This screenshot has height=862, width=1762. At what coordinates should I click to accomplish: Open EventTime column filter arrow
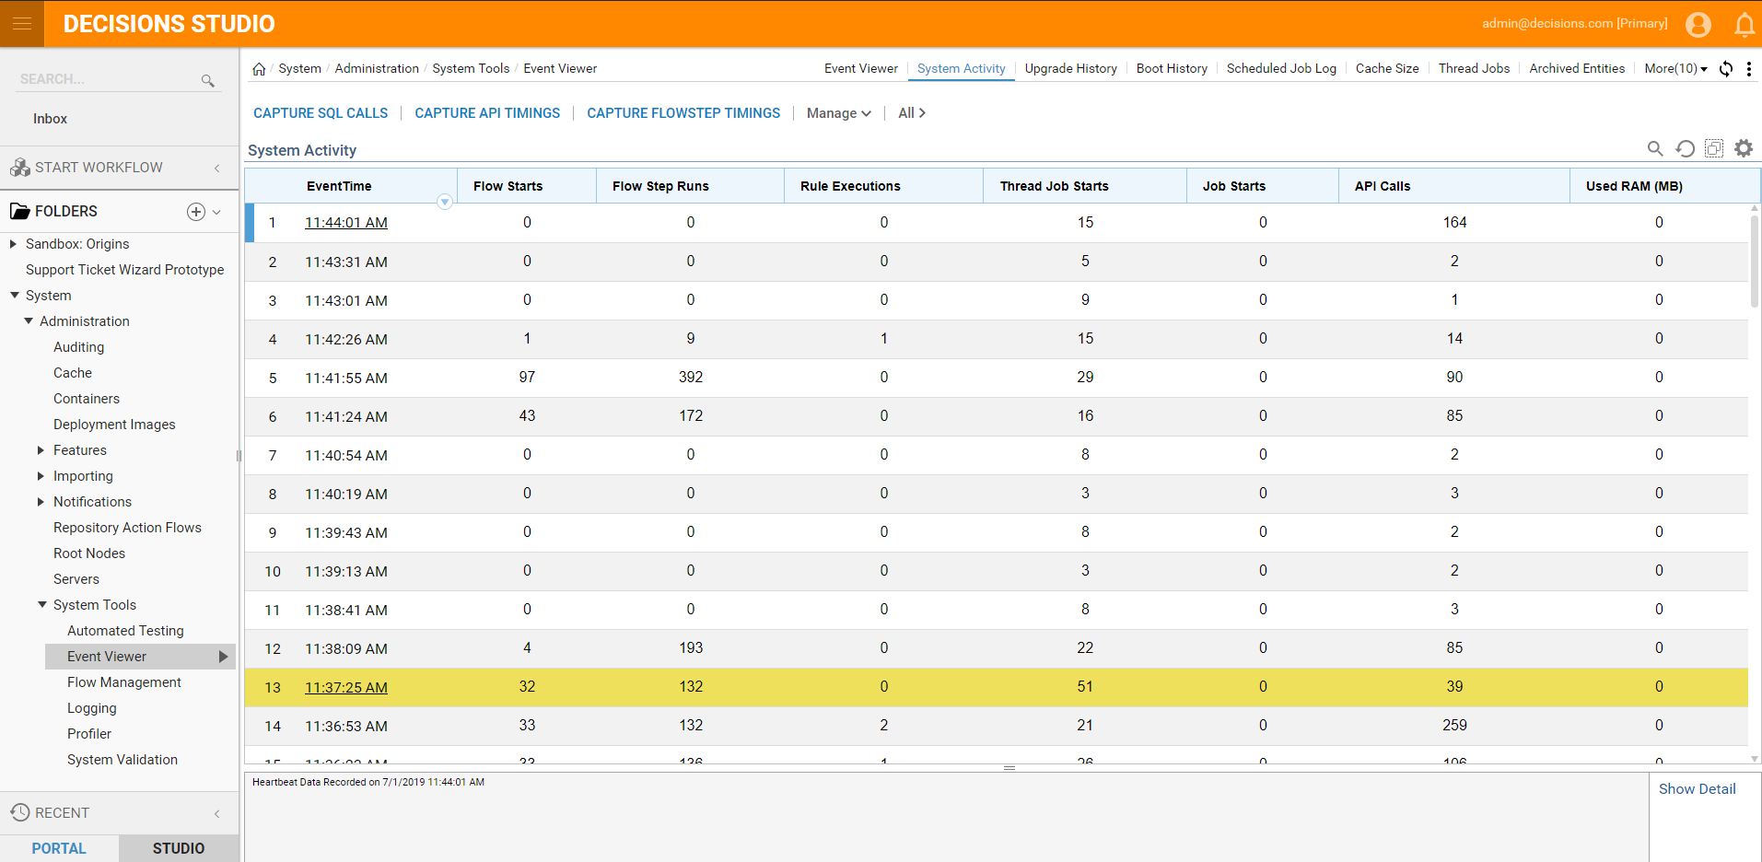[x=445, y=202]
